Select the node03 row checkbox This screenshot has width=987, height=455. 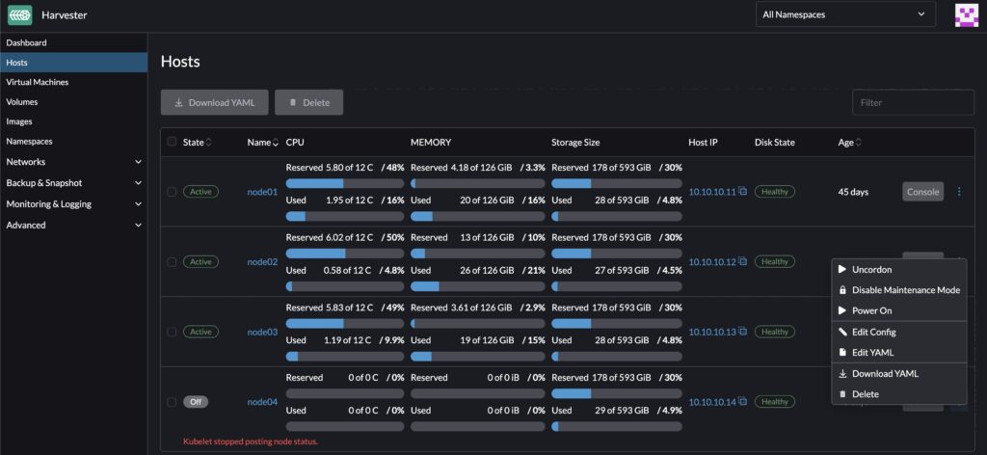[x=172, y=332]
